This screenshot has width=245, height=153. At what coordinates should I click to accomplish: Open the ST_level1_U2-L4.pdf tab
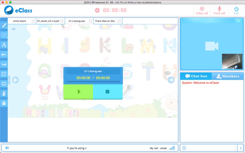pos(48,21)
